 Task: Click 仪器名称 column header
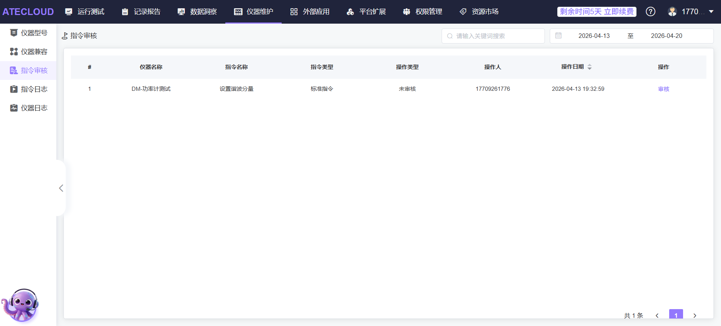(151, 67)
